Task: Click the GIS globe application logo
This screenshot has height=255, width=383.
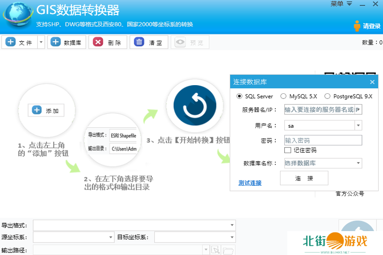Action: pyautogui.click(x=17, y=15)
